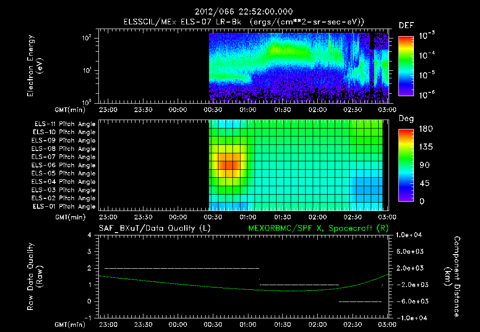Click the Electron Energy axis label
This screenshot has width=480, height=332.
coord(35,66)
